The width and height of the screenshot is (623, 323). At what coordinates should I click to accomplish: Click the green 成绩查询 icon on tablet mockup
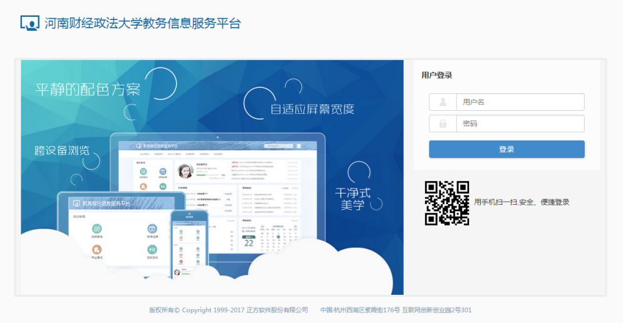[97, 229]
